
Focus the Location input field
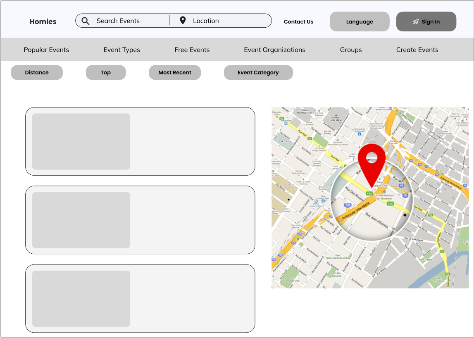click(221, 21)
